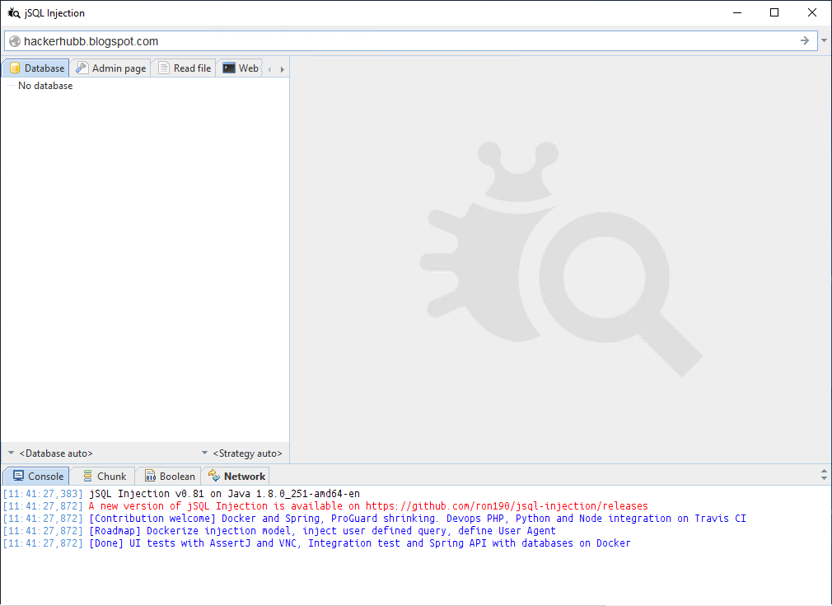Select the No database tree entry
Viewport: 832px width, 606px height.
pos(45,86)
